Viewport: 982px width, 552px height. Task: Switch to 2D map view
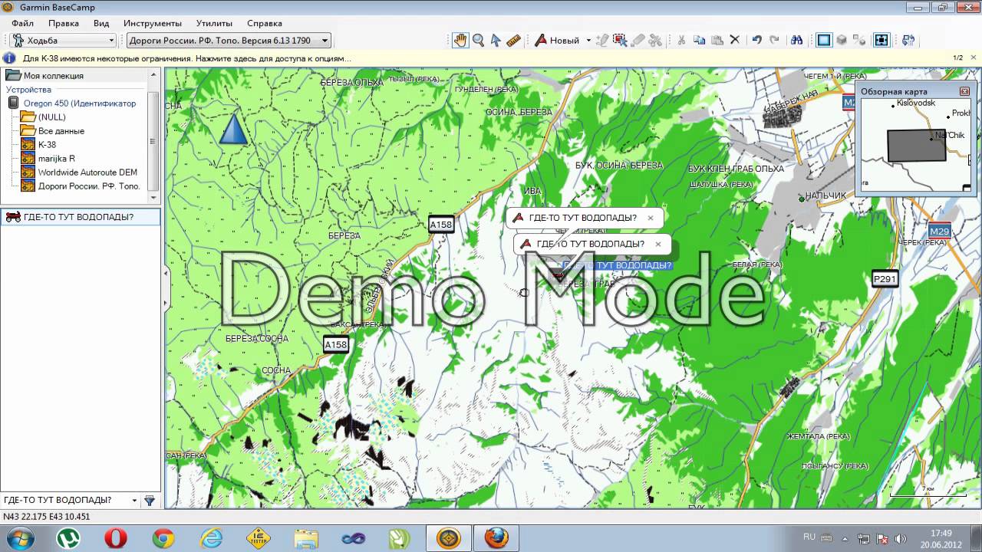click(824, 40)
